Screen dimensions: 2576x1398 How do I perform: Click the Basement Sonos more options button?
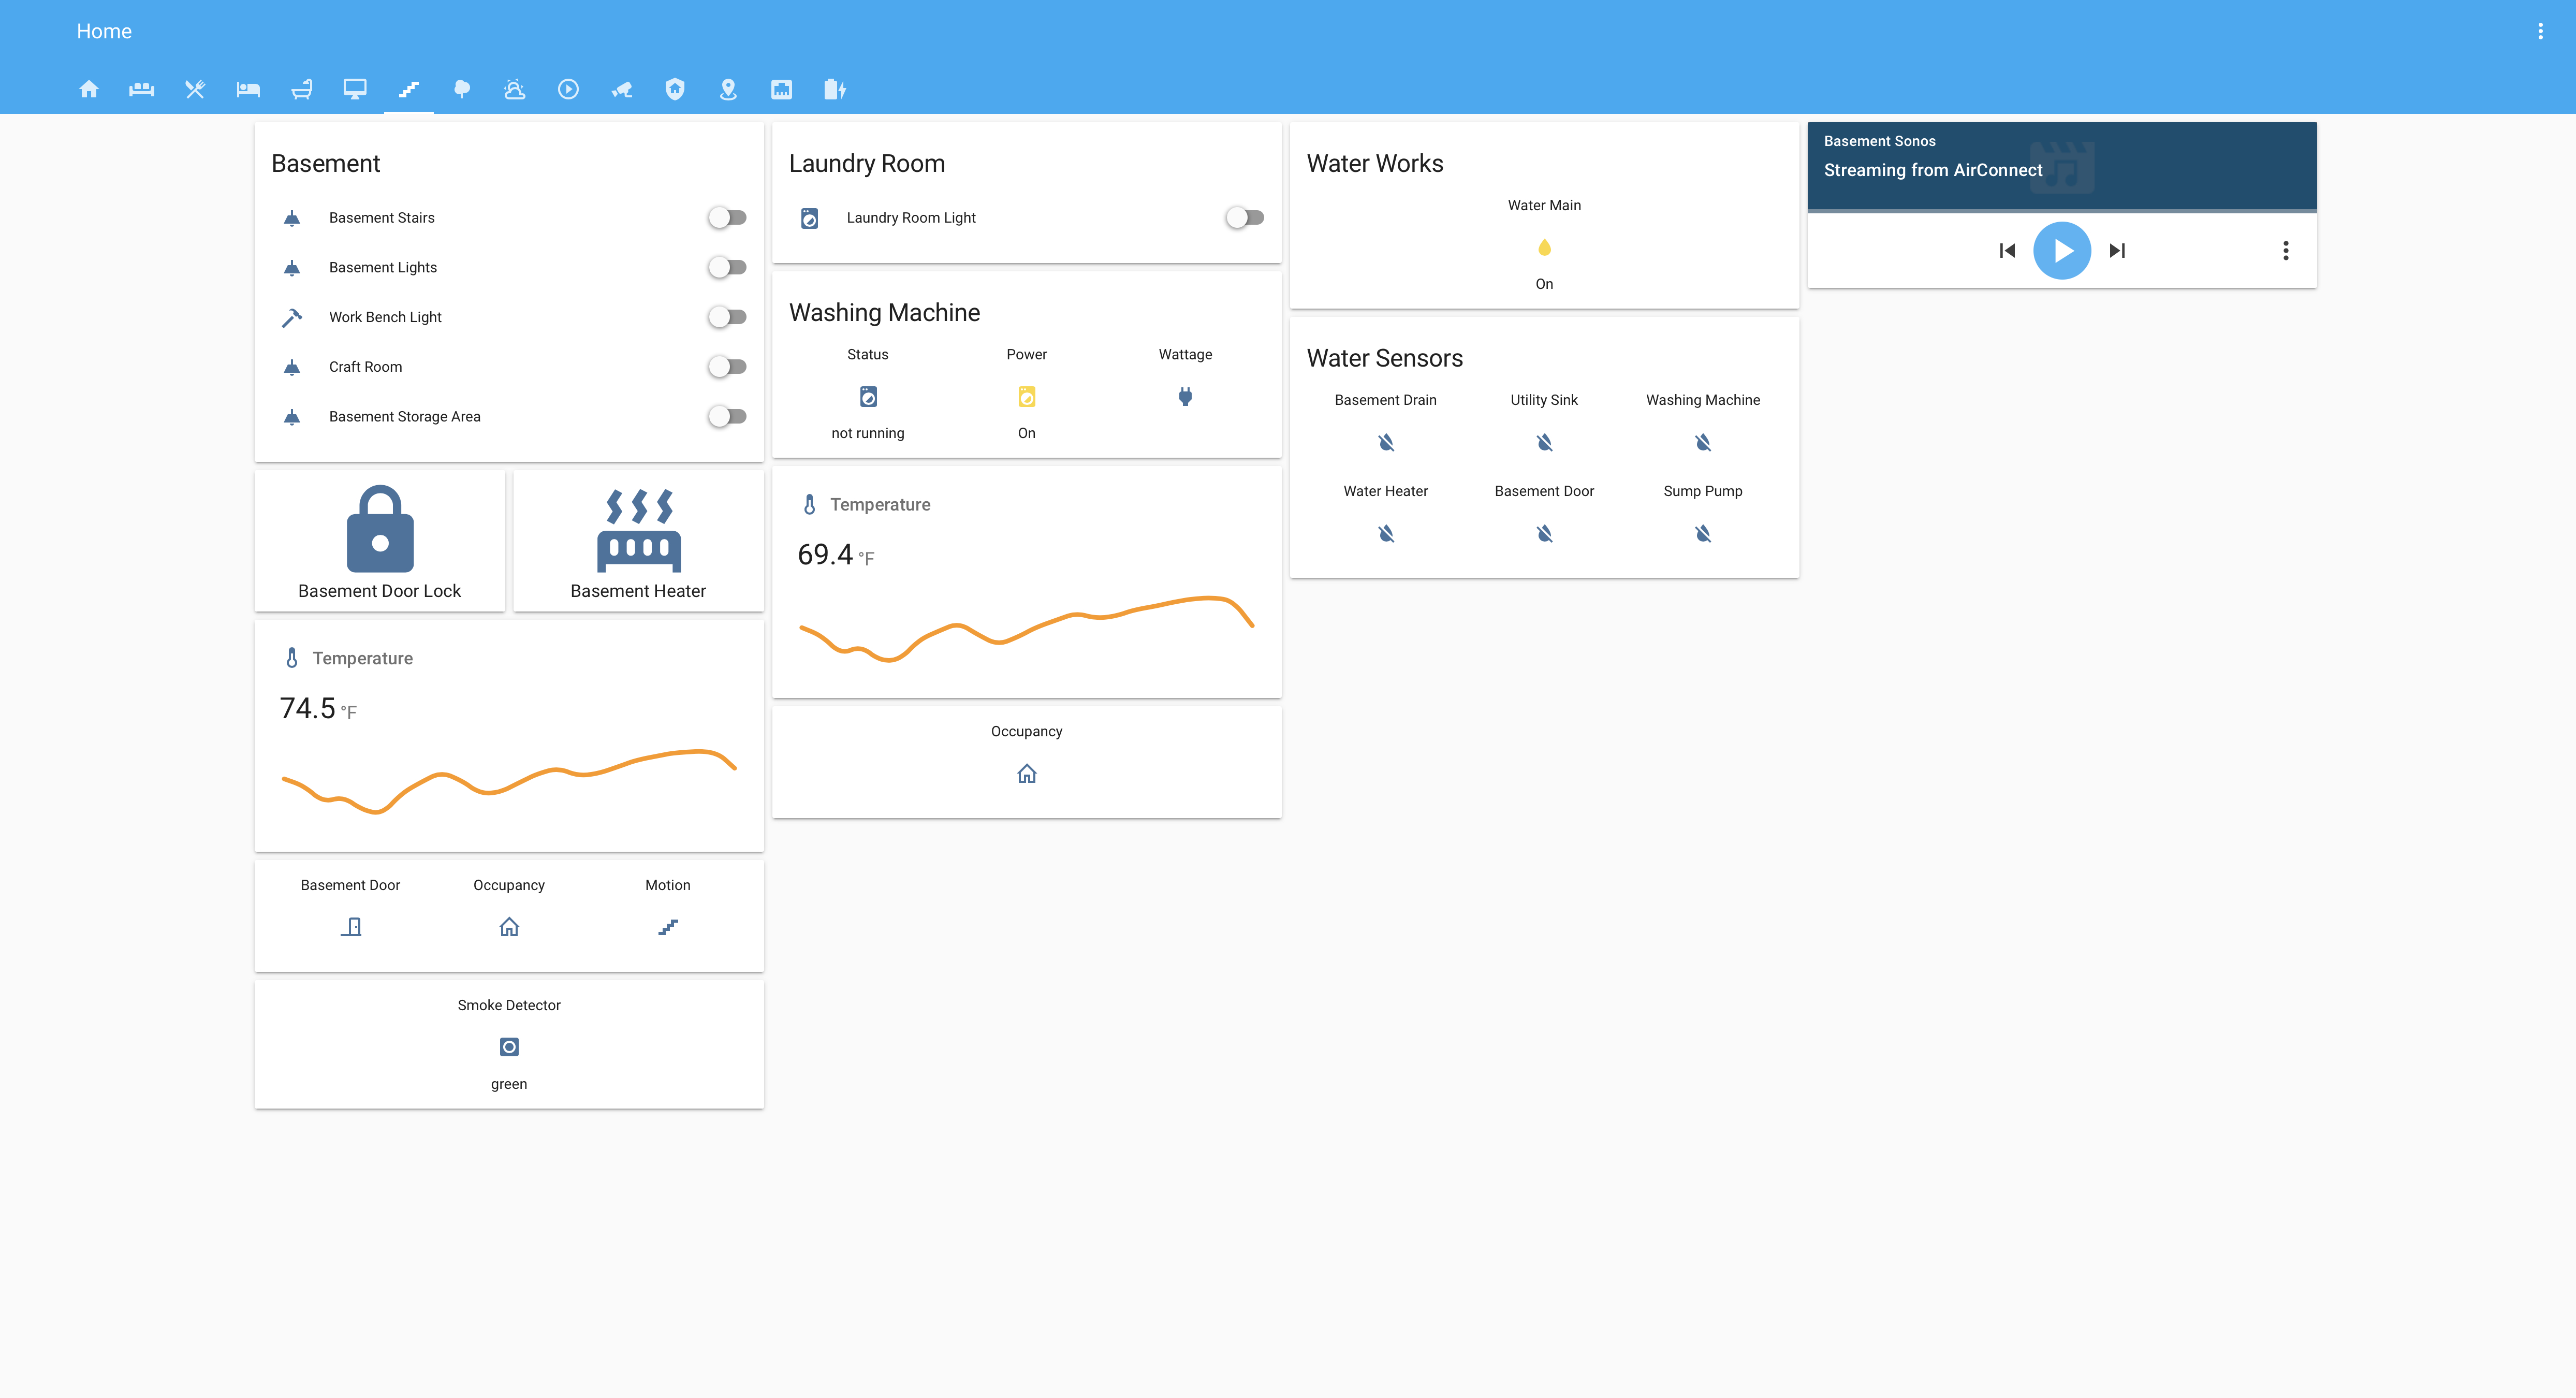click(x=2287, y=250)
